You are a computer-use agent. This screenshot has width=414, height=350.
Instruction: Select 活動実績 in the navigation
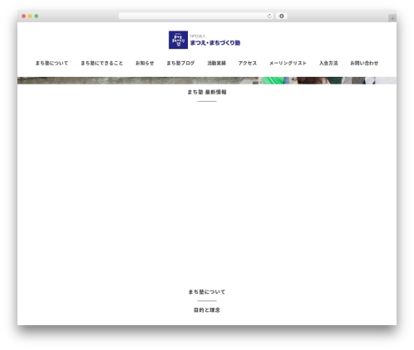pos(217,63)
